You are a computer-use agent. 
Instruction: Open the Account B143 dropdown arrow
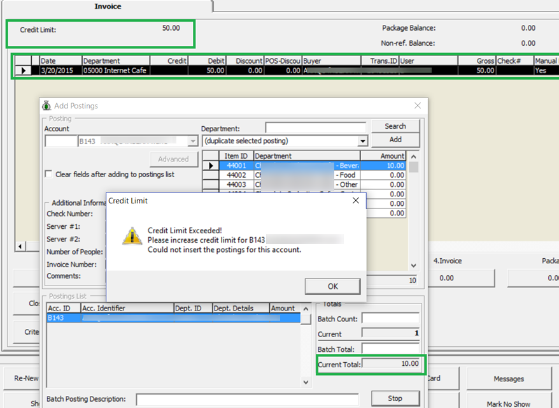click(x=192, y=142)
